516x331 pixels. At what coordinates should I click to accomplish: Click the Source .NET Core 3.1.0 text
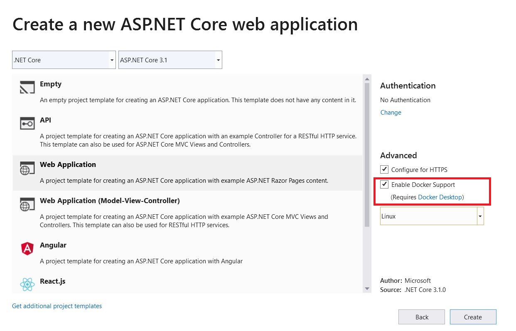point(413,290)
